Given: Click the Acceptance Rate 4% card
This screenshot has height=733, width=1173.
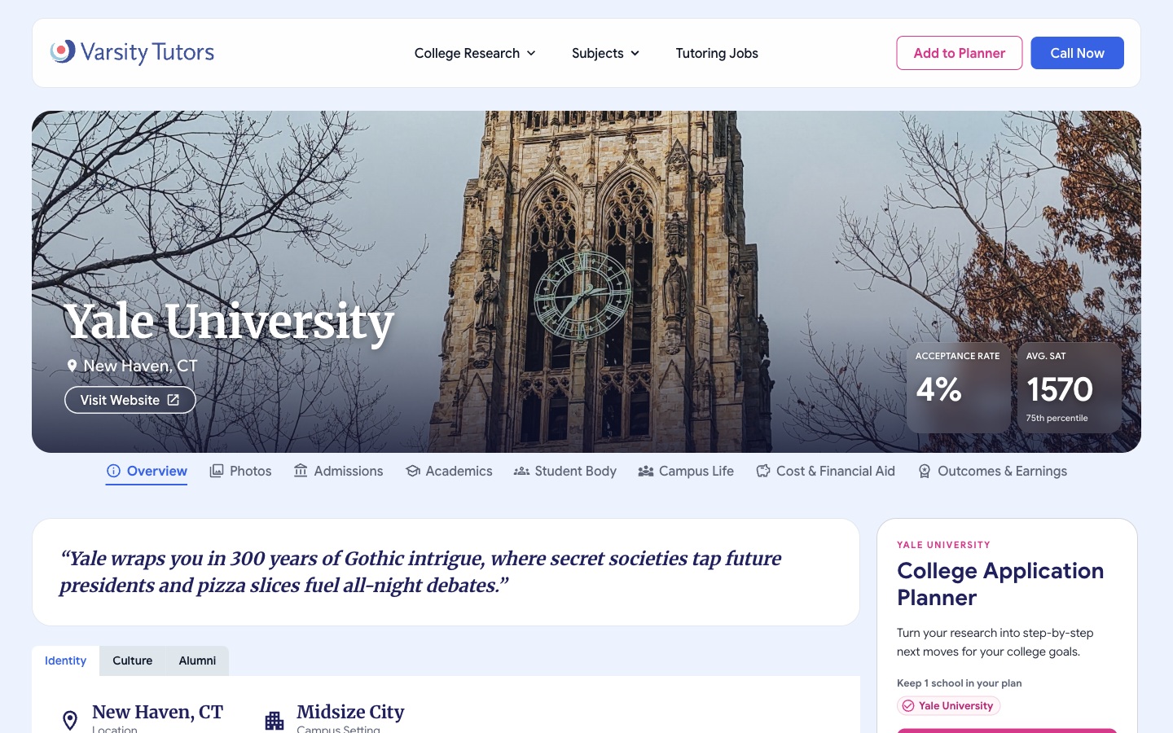Looking at the screenshot, I should (x=958, y=388).
